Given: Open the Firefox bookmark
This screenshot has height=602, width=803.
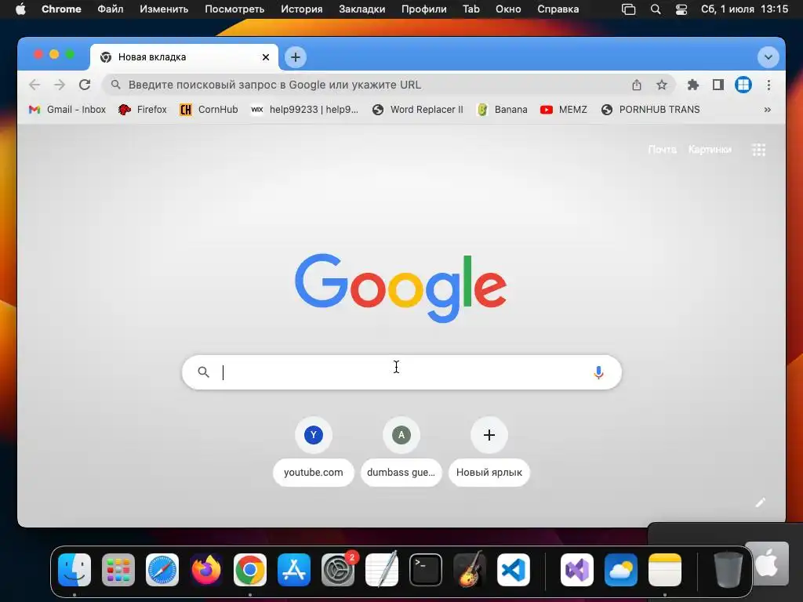Looking at the screenshot, I should [143, 110].
